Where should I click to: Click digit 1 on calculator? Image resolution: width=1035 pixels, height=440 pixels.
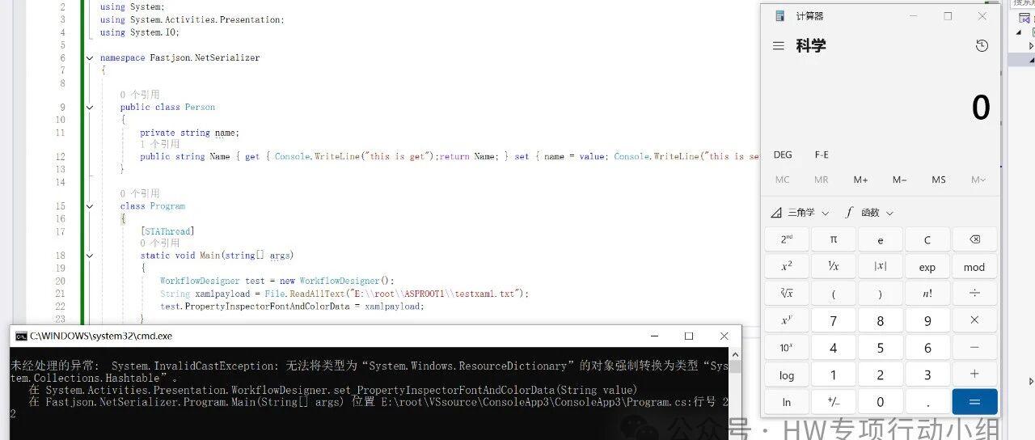(834, 375)
